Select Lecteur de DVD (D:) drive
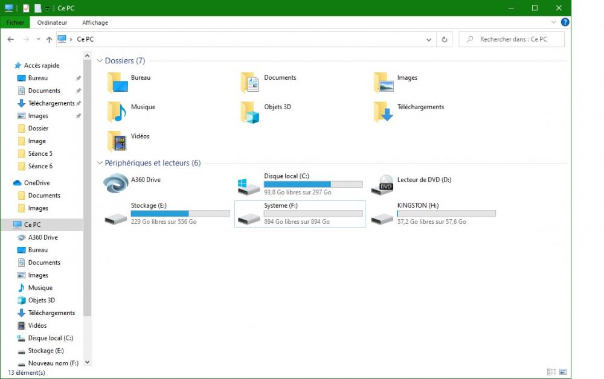Viewport: 604px width, 379px height. click(x=411, y=184)
